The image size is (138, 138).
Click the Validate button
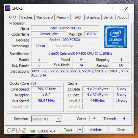pos(96,130)
